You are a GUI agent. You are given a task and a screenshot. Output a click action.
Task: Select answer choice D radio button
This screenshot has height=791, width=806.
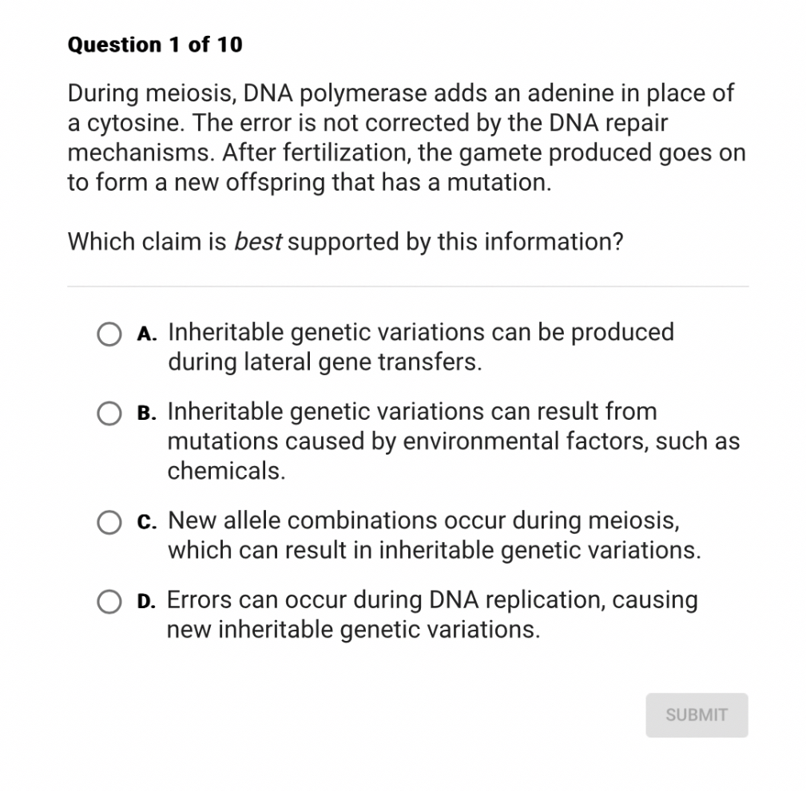pos(109,601)
